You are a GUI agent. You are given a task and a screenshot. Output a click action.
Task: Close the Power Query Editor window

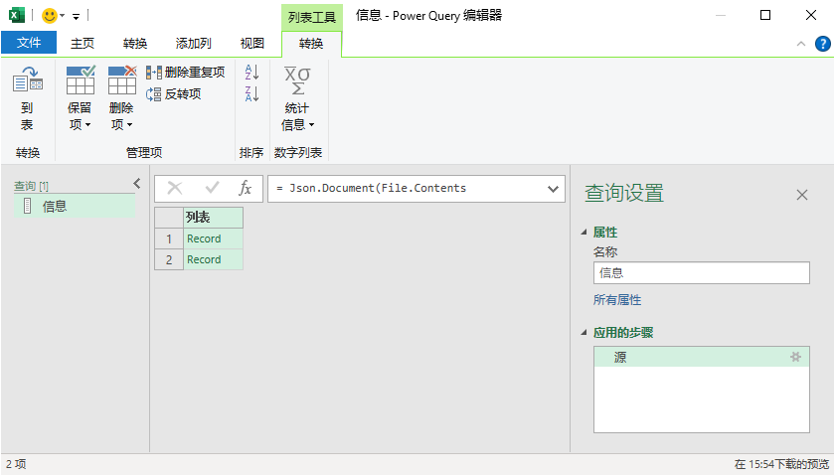tap(811, 15)
